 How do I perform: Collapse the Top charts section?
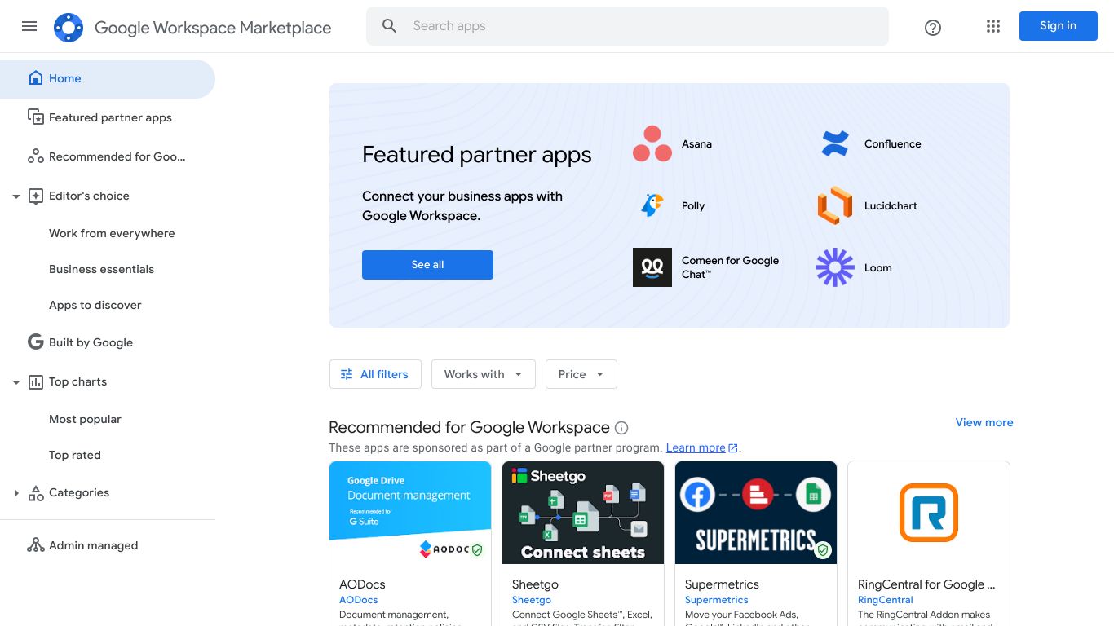click(15, 382)
